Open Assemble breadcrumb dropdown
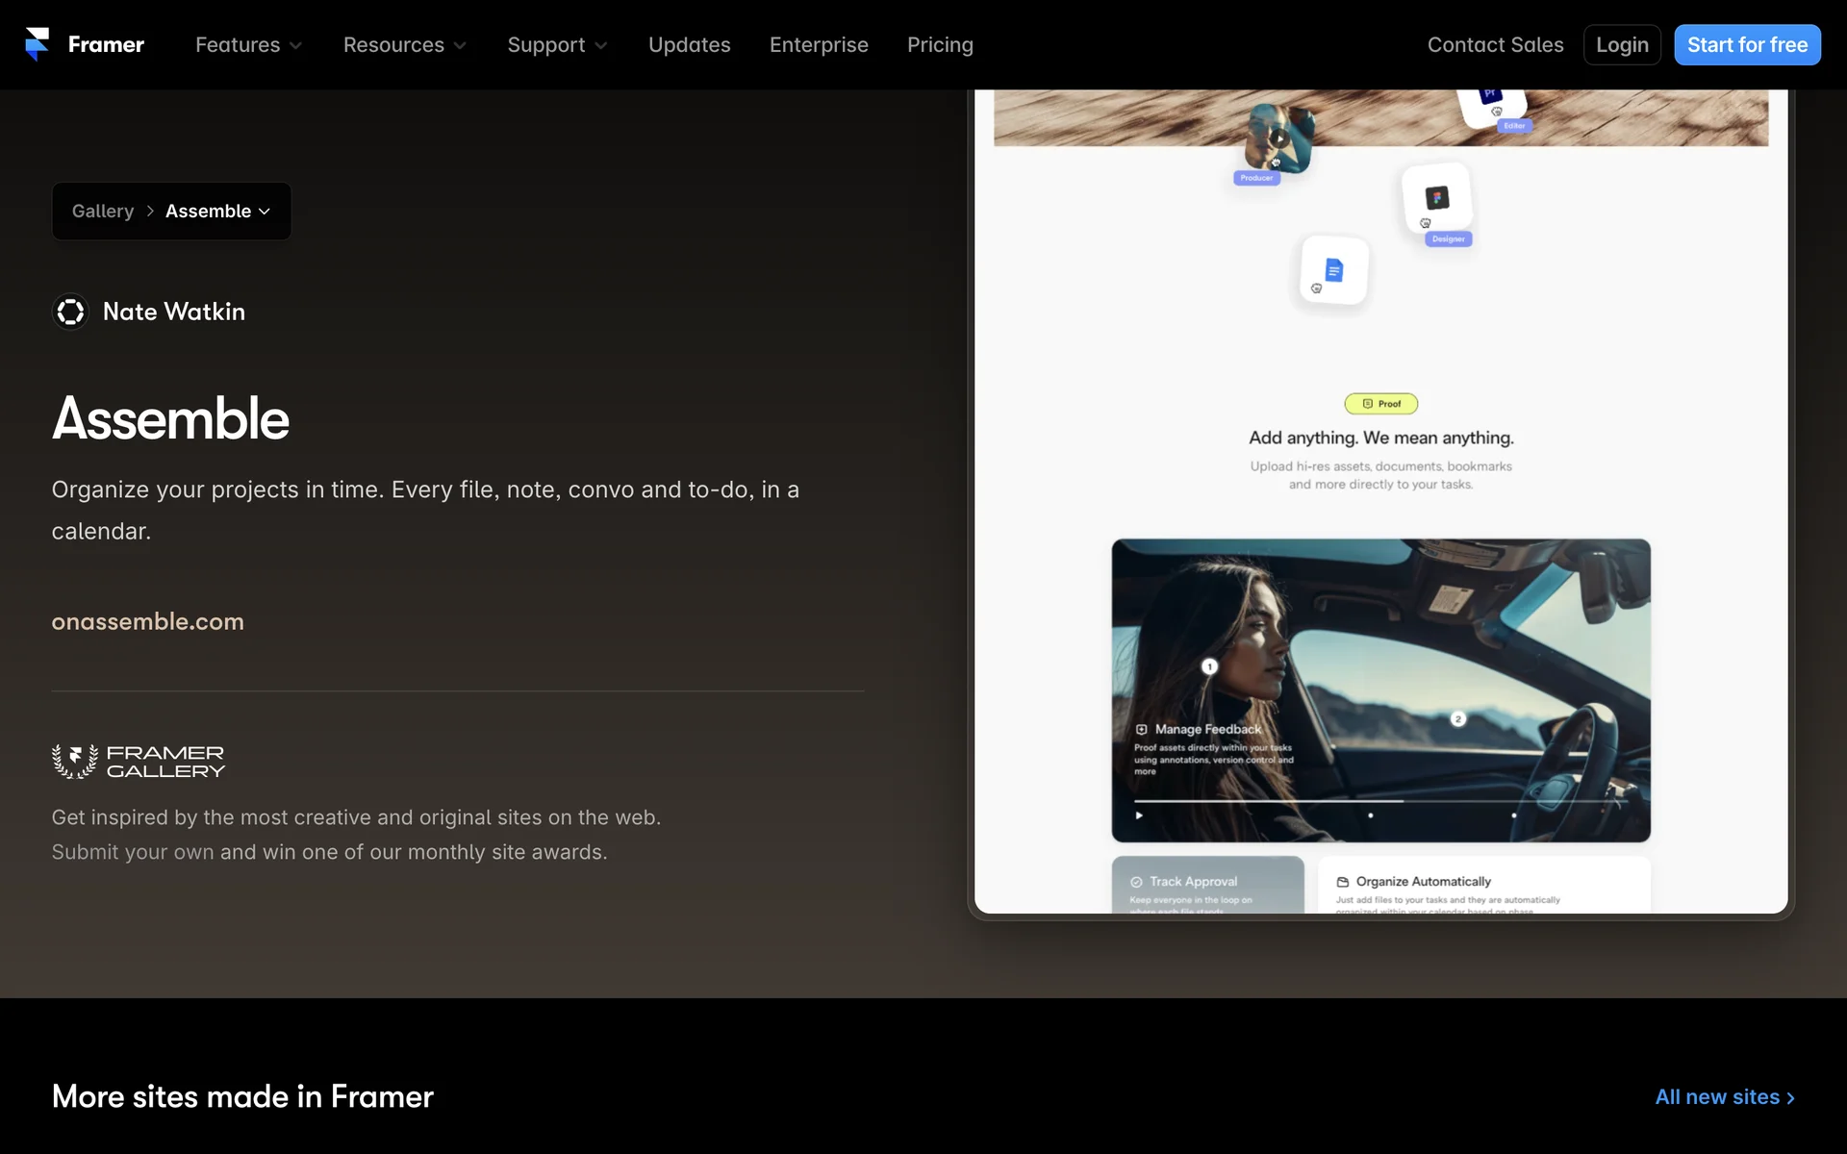This screenshot has width=1847, height=1154. 217,212
